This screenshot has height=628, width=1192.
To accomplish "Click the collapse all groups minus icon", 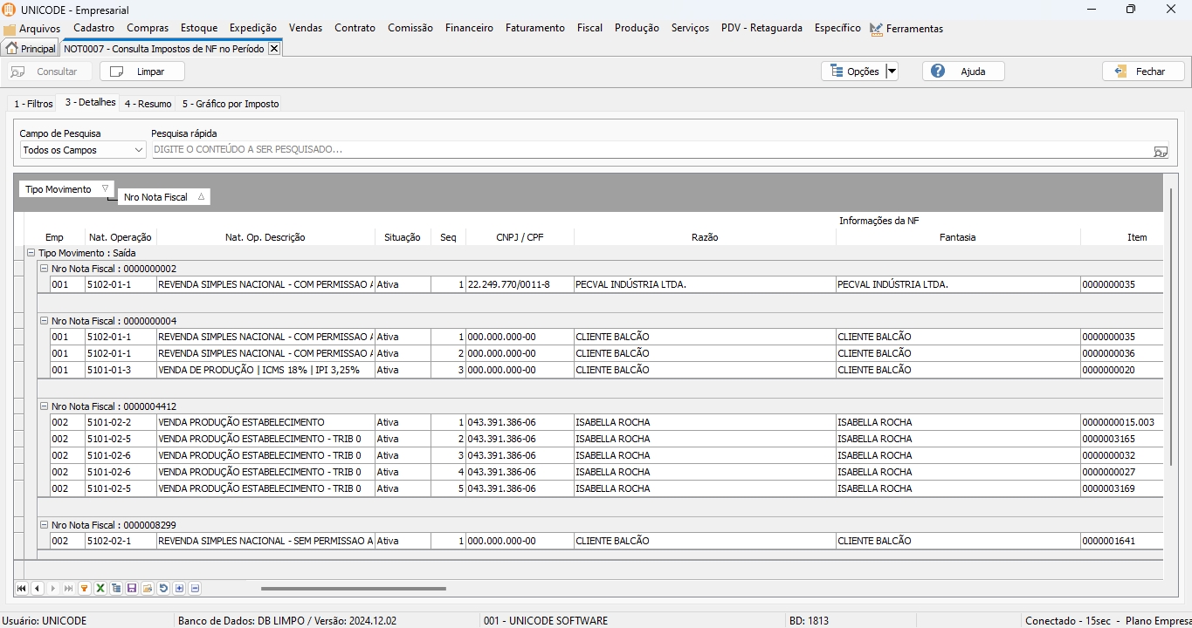I will 195,589.
